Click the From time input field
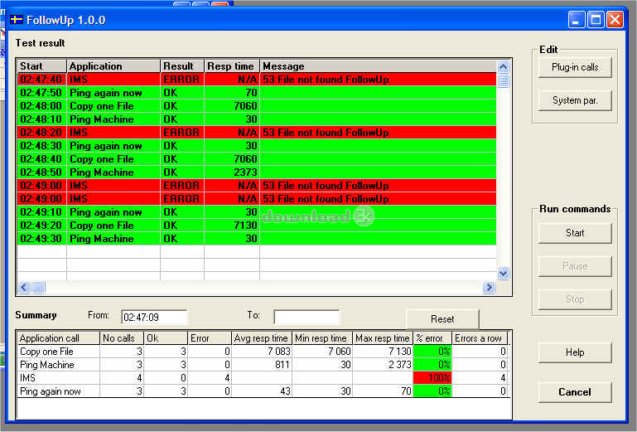 (153, 317)
